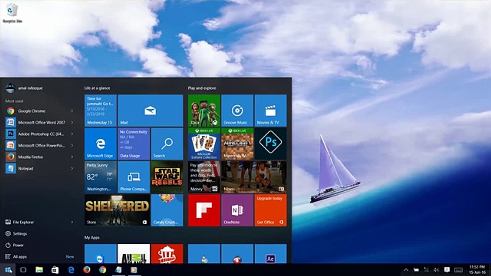This screenshot has height=276, width=491.
Task: Open the Store icon on the taskbar
Action: point(55,270)
